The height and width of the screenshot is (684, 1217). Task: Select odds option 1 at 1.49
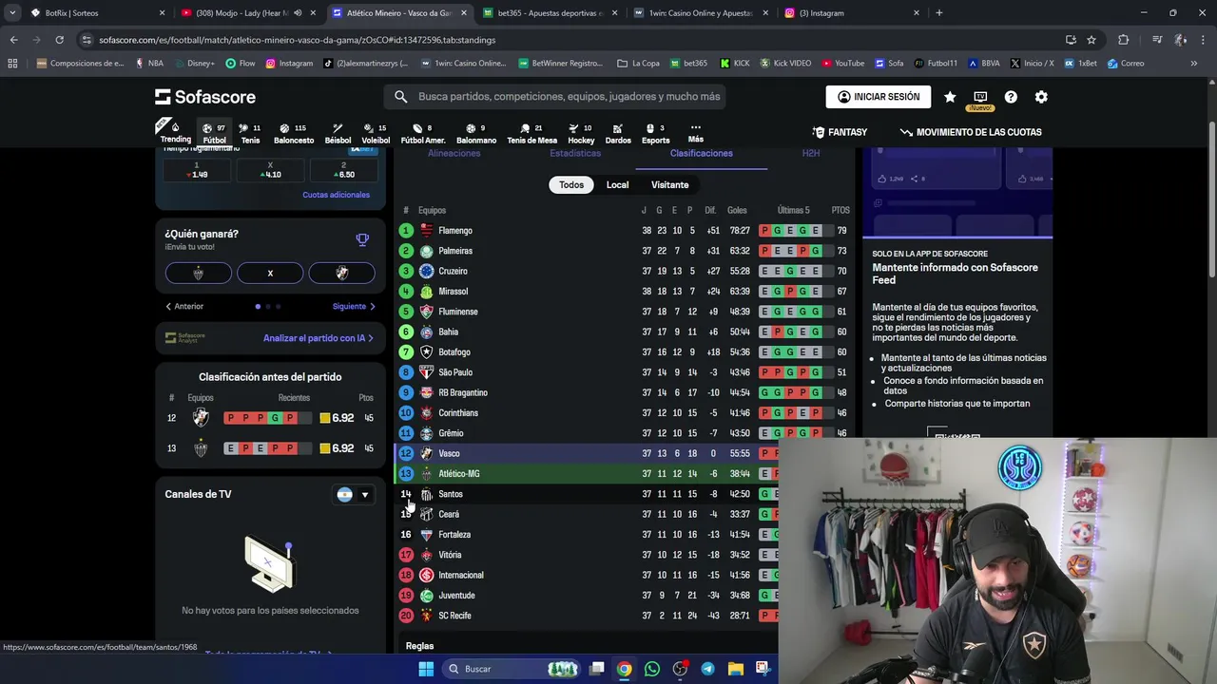click(x=197, y=170)
